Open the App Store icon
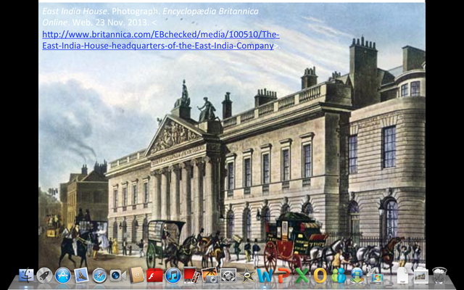Viewport: 464px width, 290px height. tap(63, 275)
